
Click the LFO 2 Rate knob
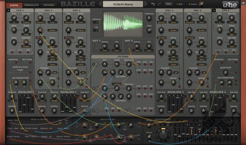click(x=220, y=18)
